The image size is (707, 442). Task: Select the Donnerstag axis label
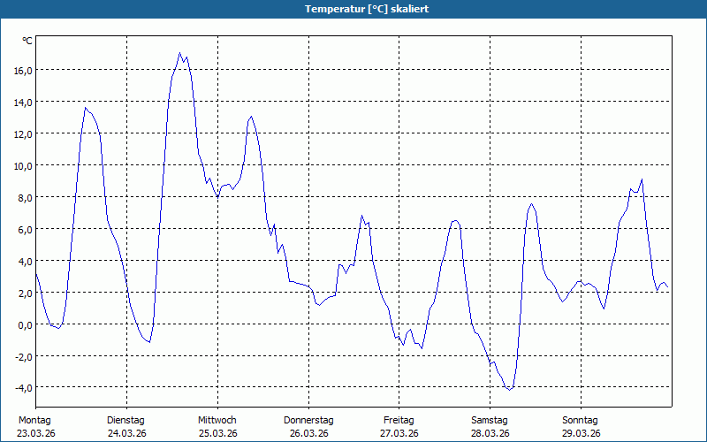pos(308,421)
